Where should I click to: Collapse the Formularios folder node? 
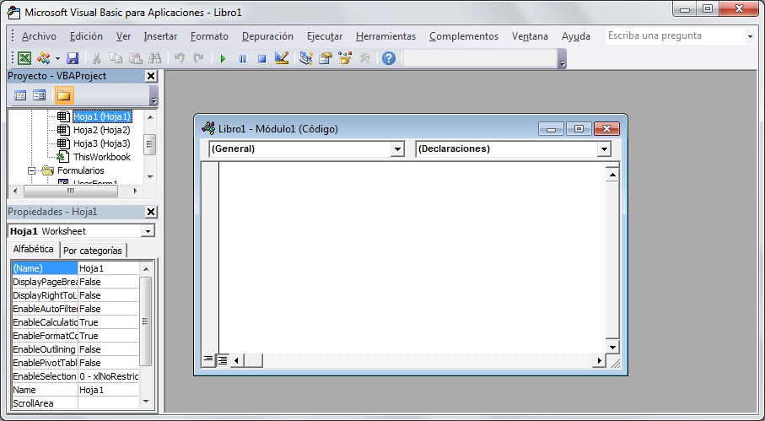coord(32,170)
